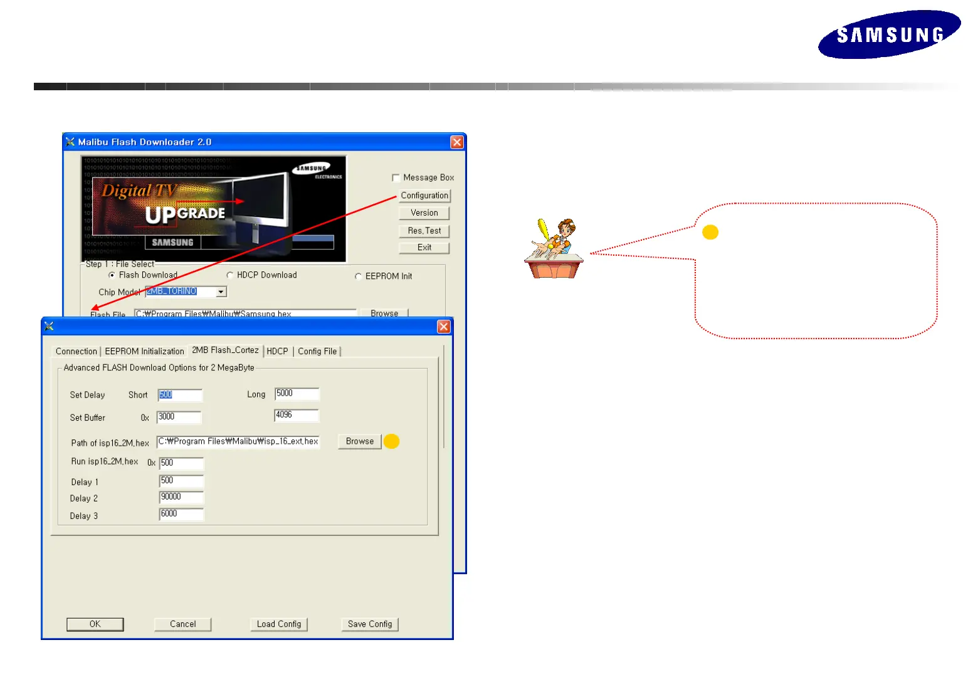Viewport: 978px width, 677px height.
Task: Expand the Chip Model dropdown
Action: pos(221,292)
